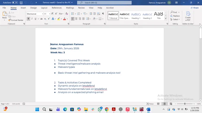Apply Heading 1 style
Viewport: 202px width, 113px height.
(136, 16)
